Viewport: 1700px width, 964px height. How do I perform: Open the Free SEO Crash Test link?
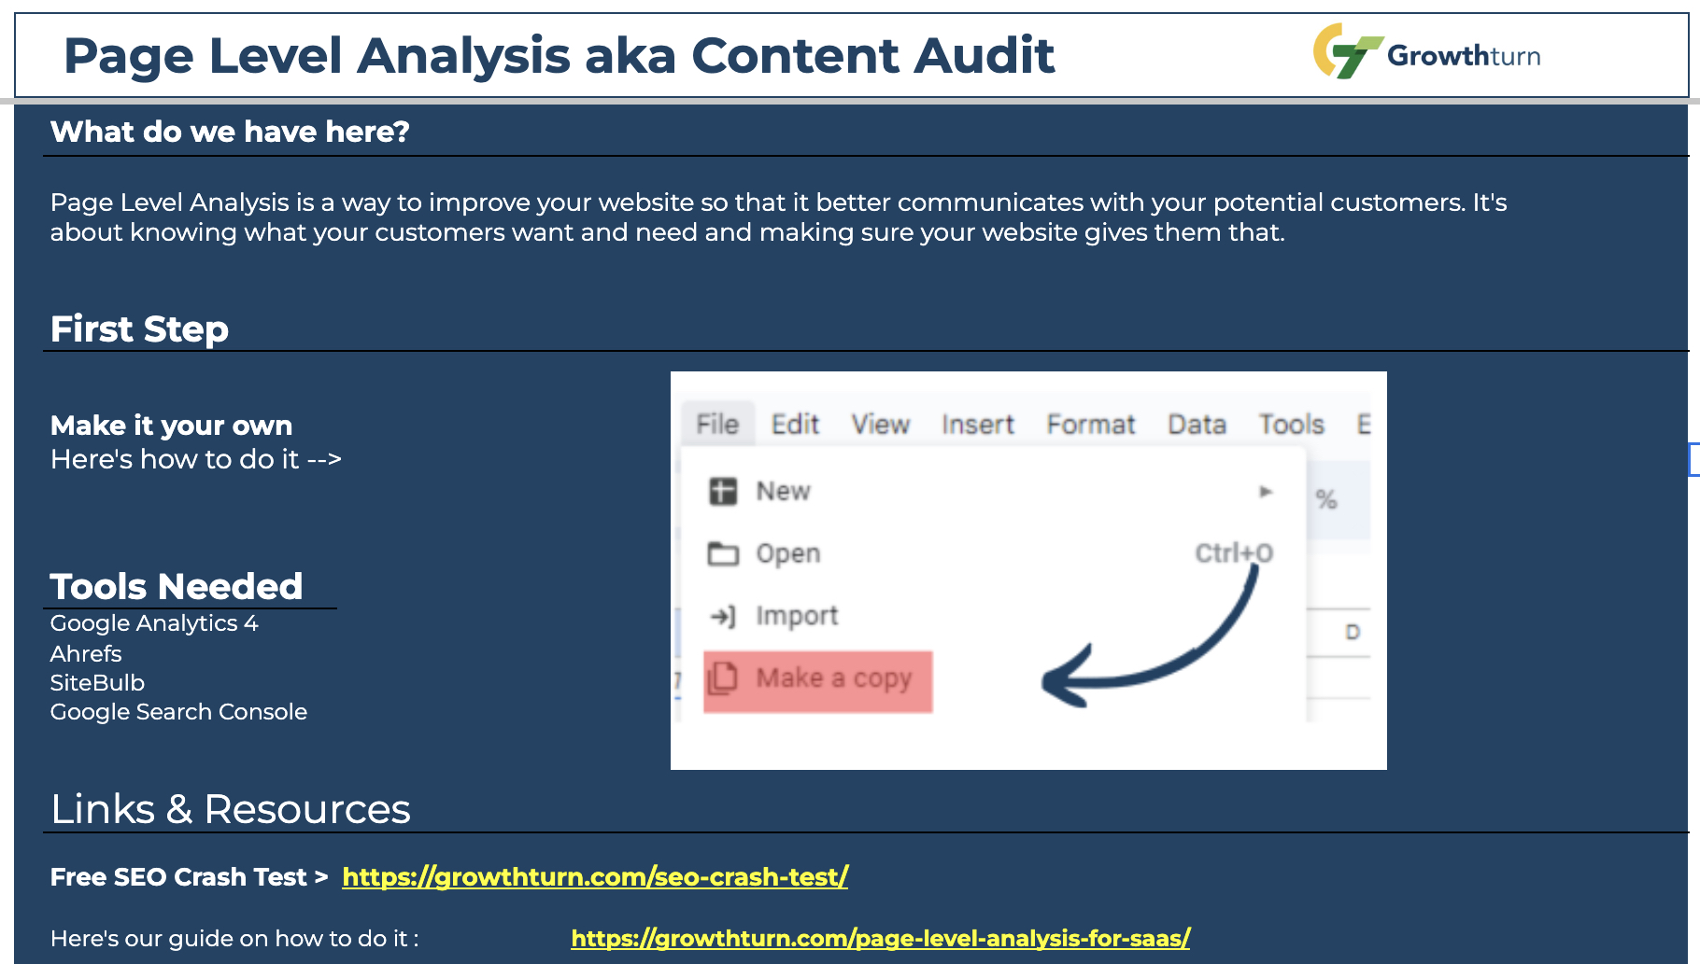click(595, 876)
